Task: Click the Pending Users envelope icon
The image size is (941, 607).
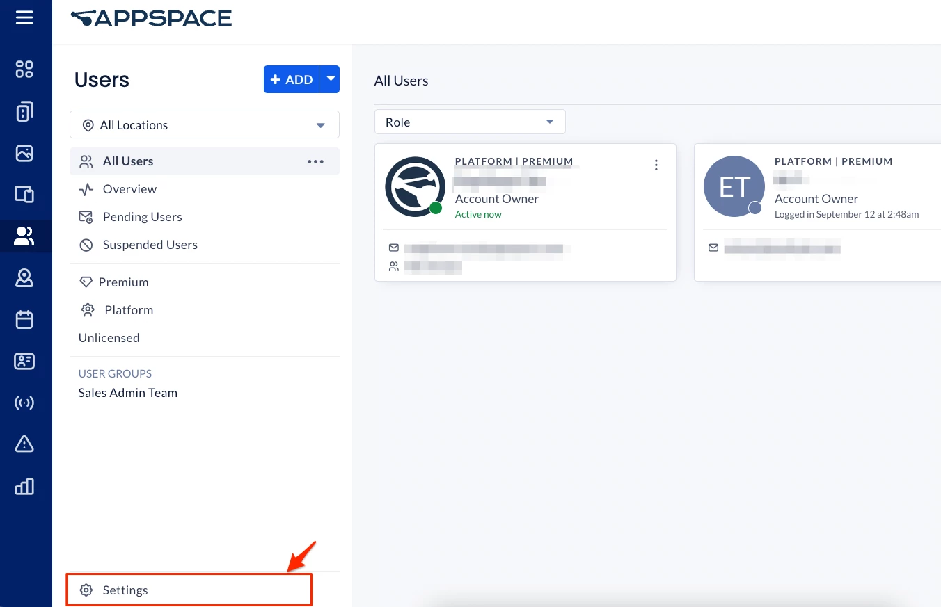Action: [86, 217]
